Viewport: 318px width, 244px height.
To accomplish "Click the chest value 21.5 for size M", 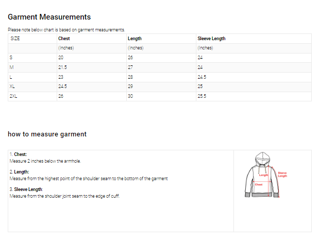I will click(x=62, y=67).
